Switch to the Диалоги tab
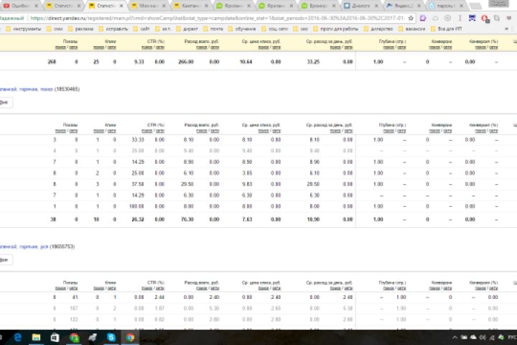This screenshot has height=345, width=517. (360, 6)
